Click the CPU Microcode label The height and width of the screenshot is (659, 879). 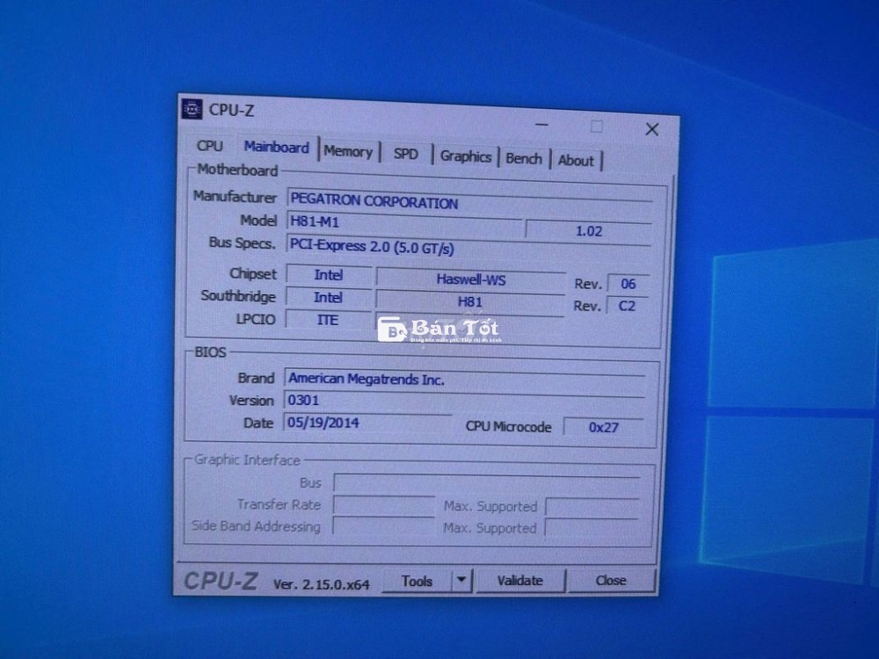pyautogui.click(x=508, y=426)
